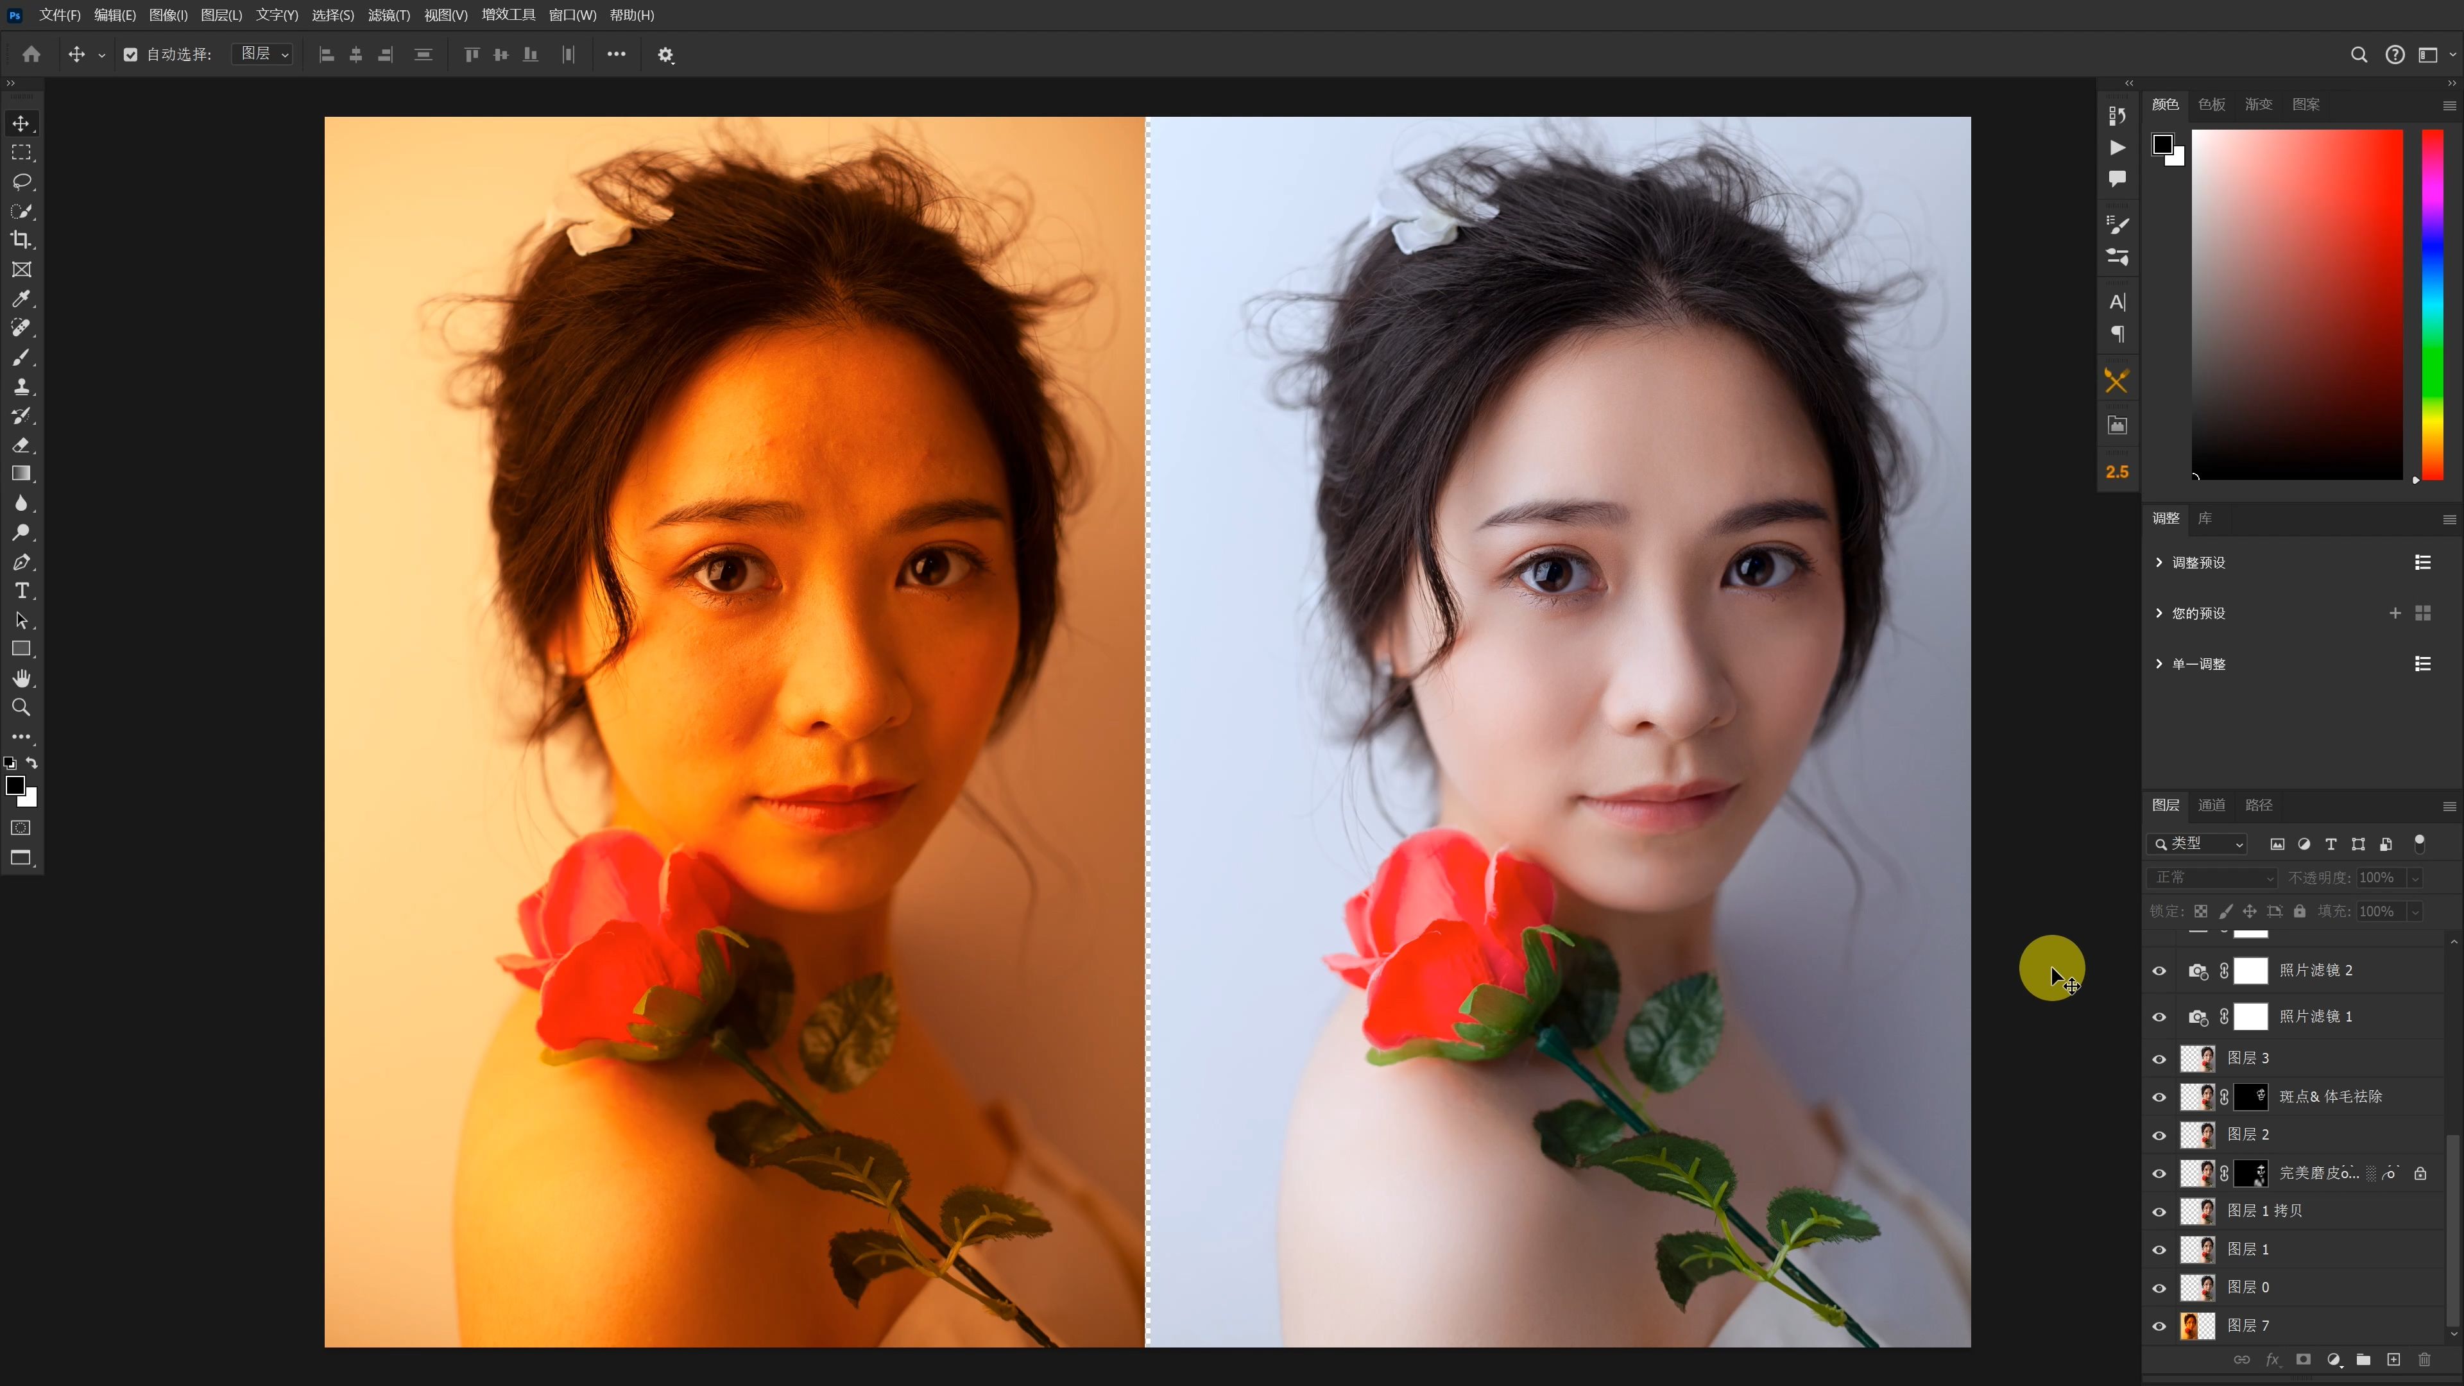Open 图像 menu

click(164, 15)
